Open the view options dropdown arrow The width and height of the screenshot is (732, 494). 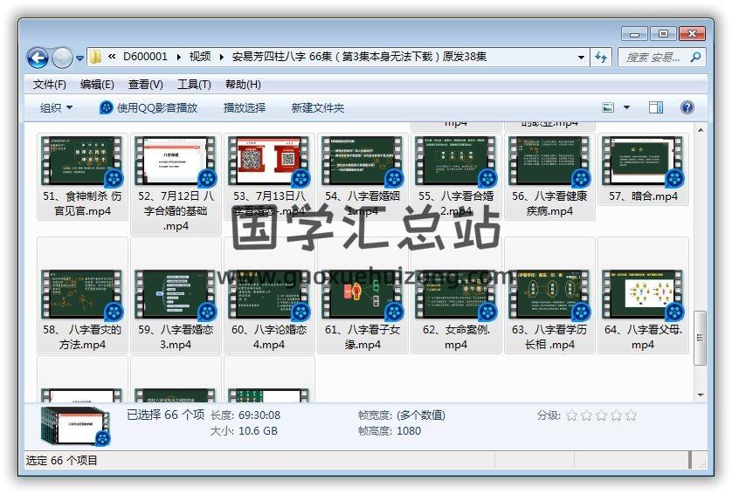[x=626, y=107]
